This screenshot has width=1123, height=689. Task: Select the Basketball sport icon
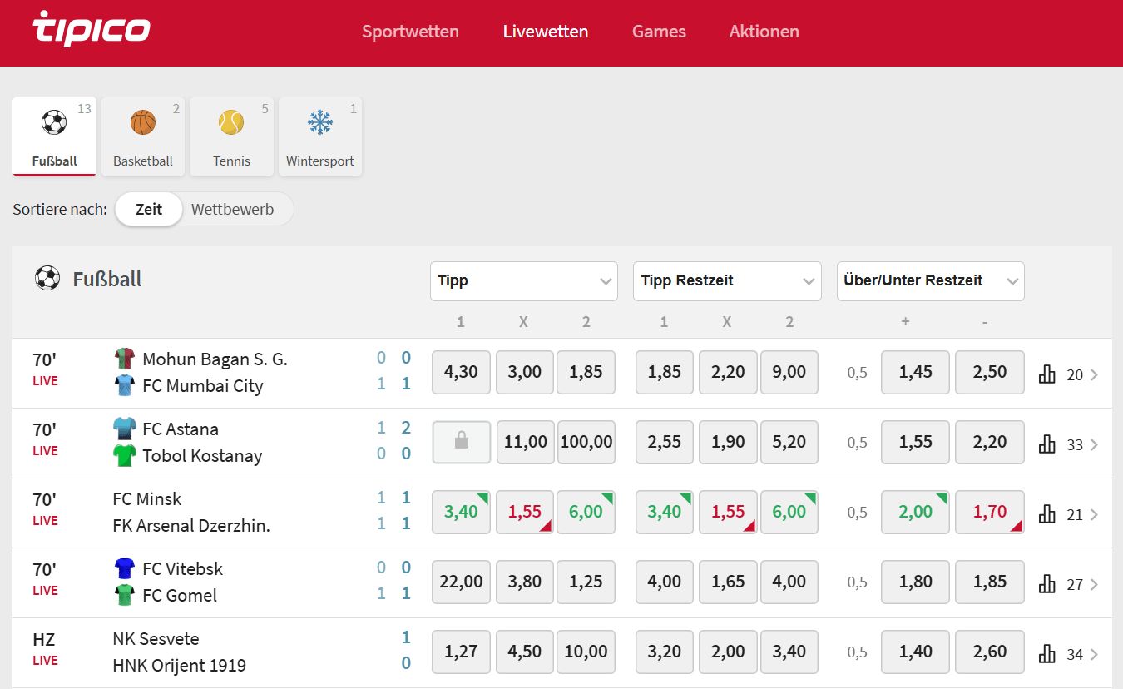[143, 123]
